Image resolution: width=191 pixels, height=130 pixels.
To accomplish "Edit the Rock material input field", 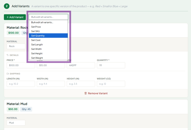I will [16, 46].
